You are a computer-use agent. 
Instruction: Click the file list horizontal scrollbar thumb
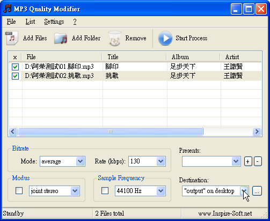click(x=111, y=132)
